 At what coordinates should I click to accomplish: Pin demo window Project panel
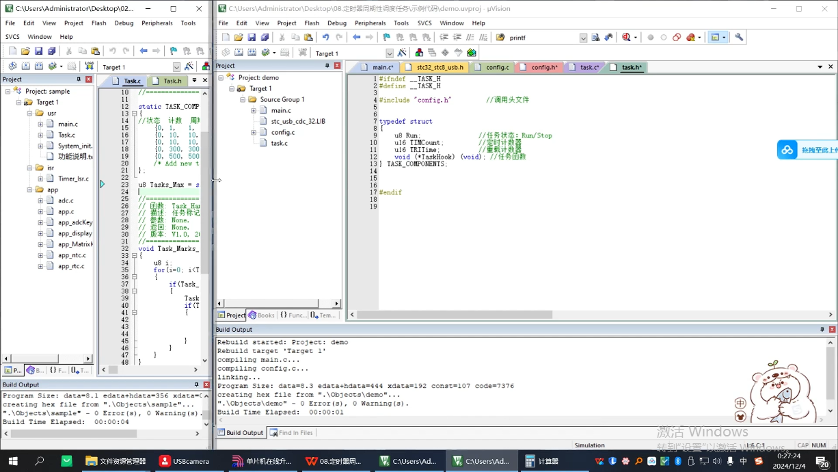pos(327,66)
